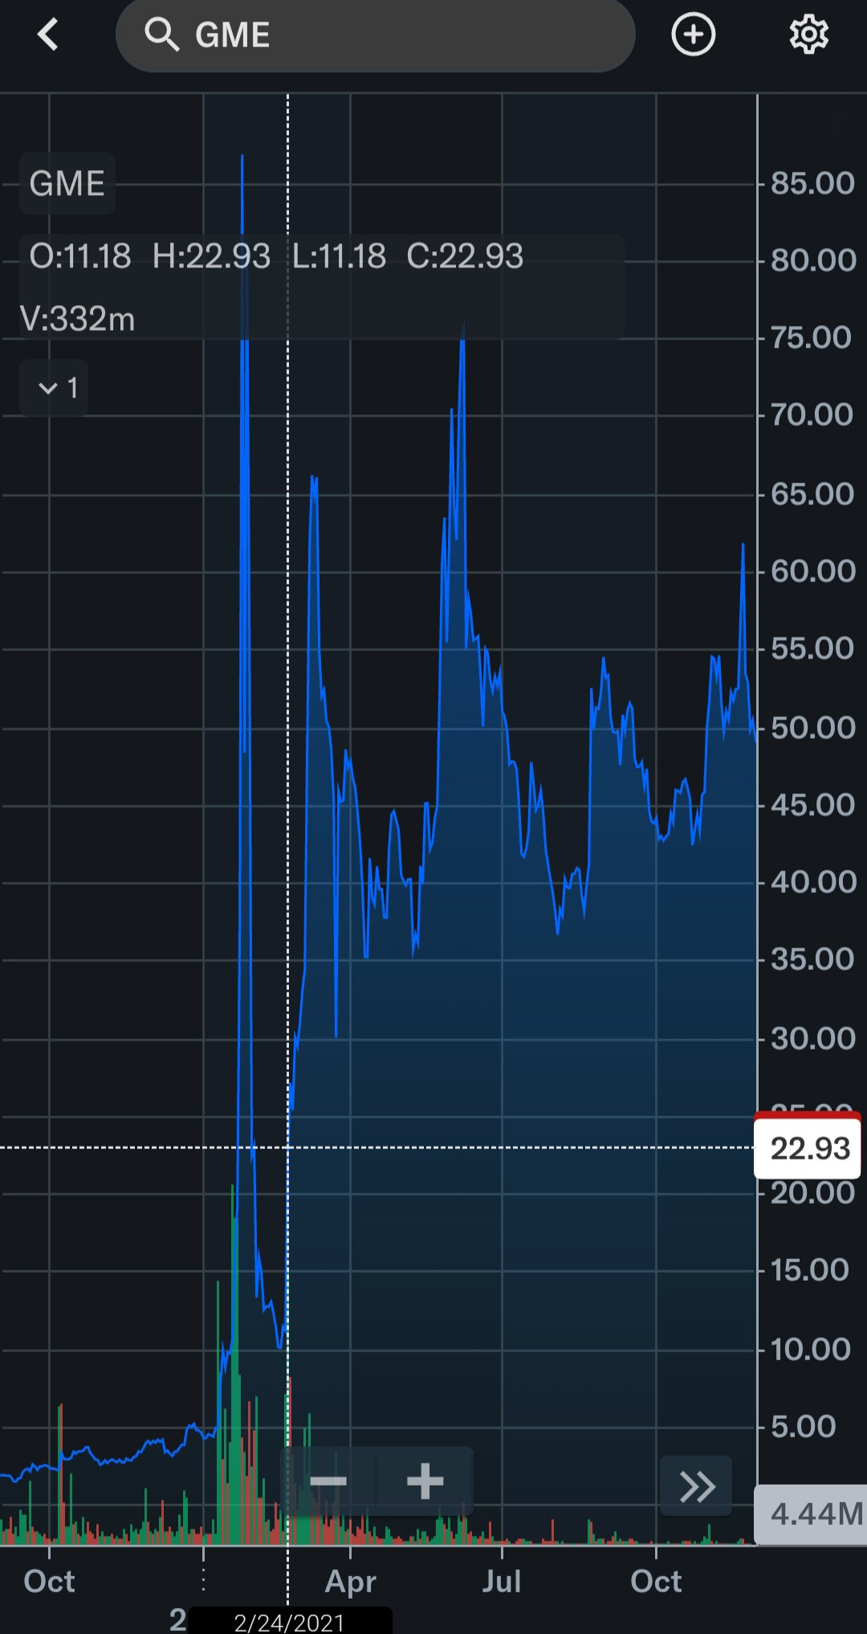Tap the search magnifier icon

(x=161, y=35)
